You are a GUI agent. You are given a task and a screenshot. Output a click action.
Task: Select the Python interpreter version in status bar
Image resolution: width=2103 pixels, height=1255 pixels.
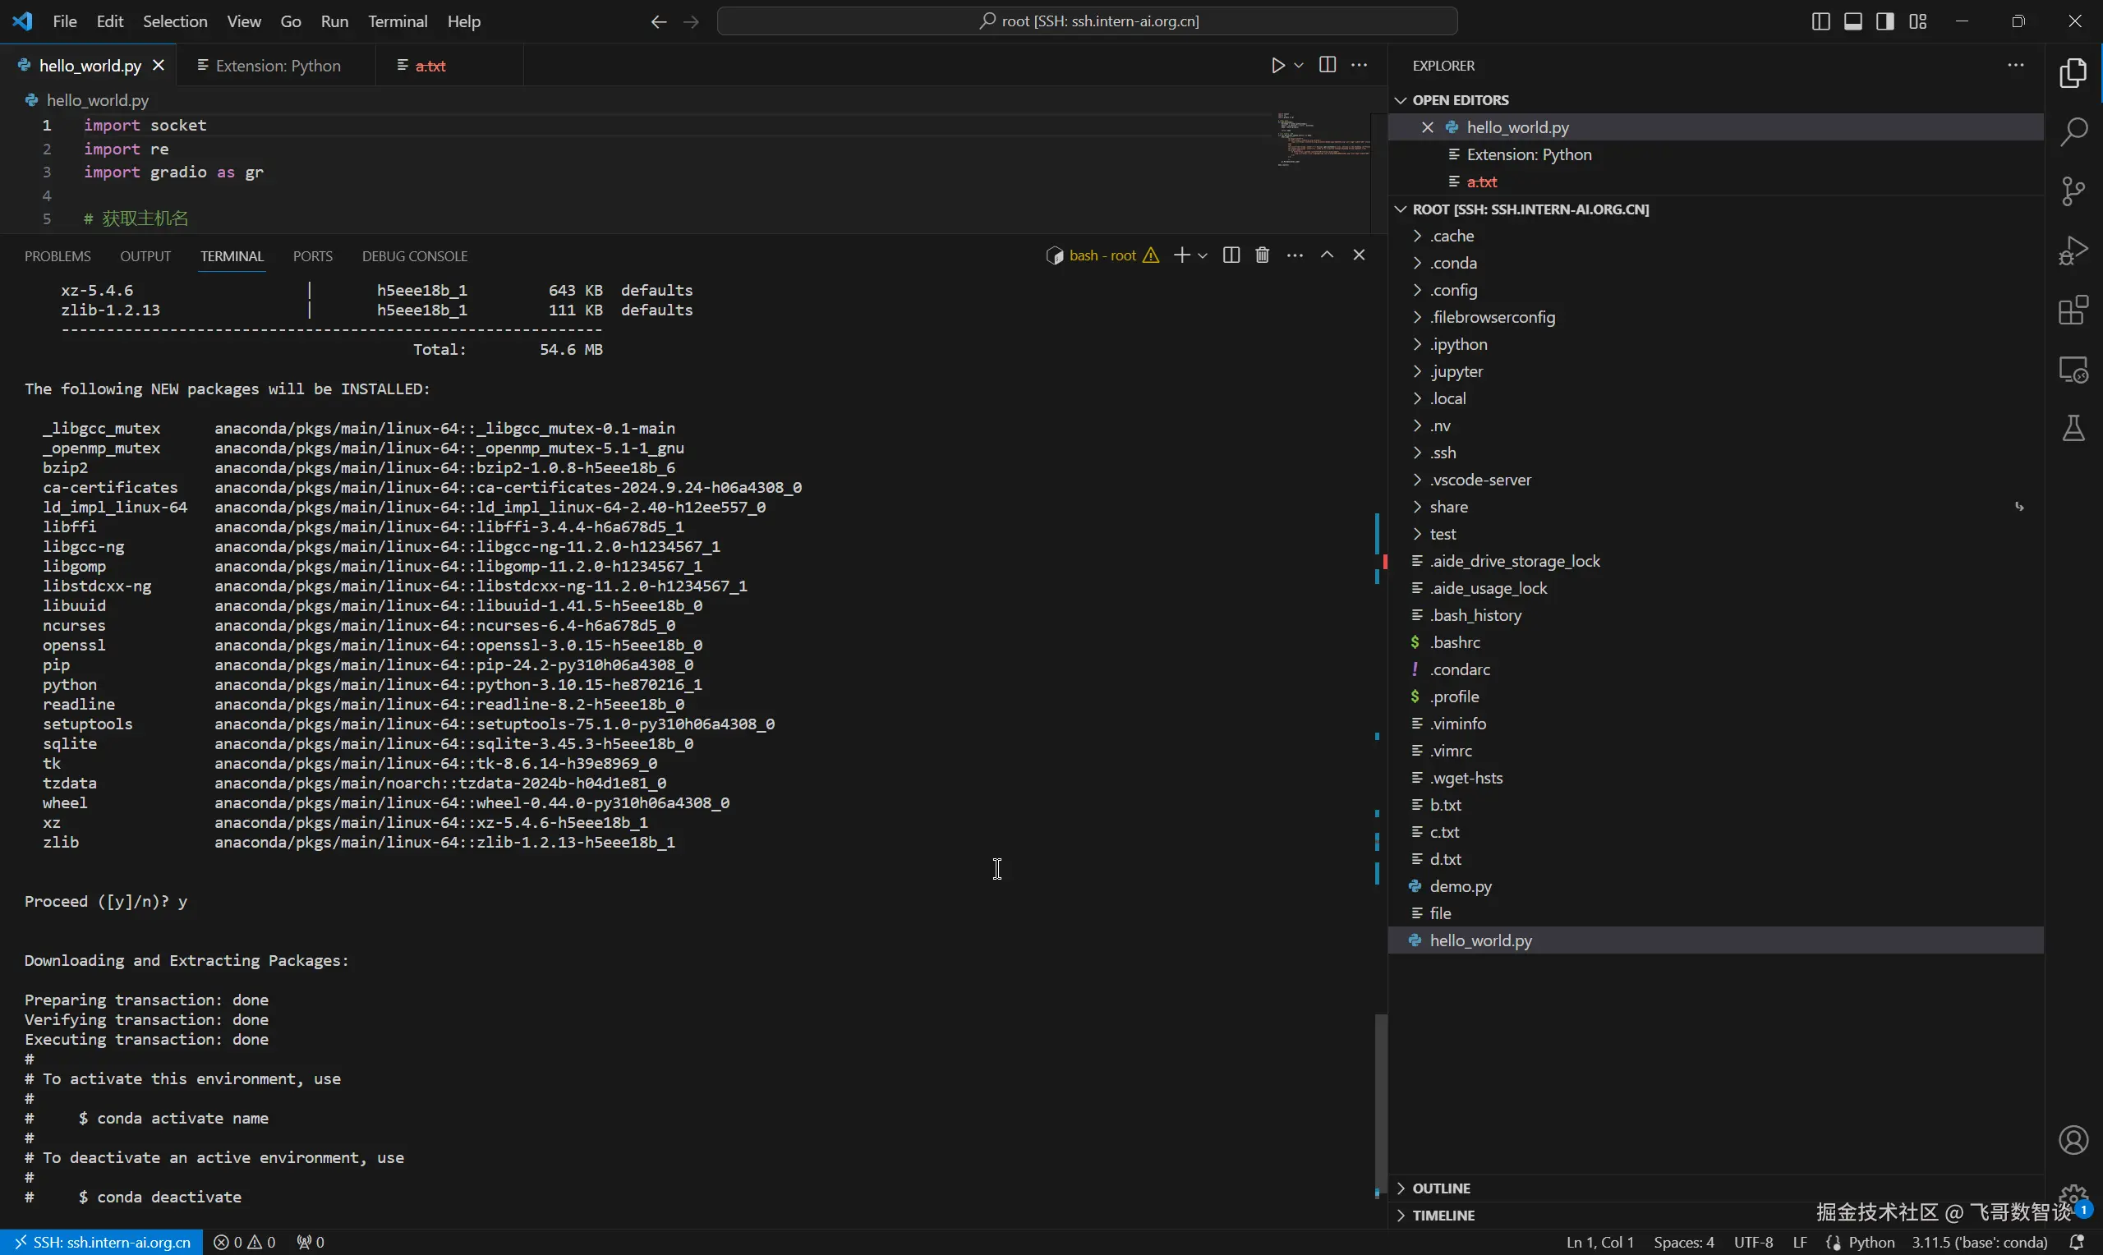pos(1979,1243)
